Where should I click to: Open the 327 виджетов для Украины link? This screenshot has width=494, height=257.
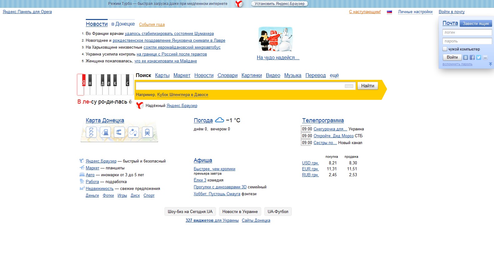pyautogui.click(x=212, y=221)
